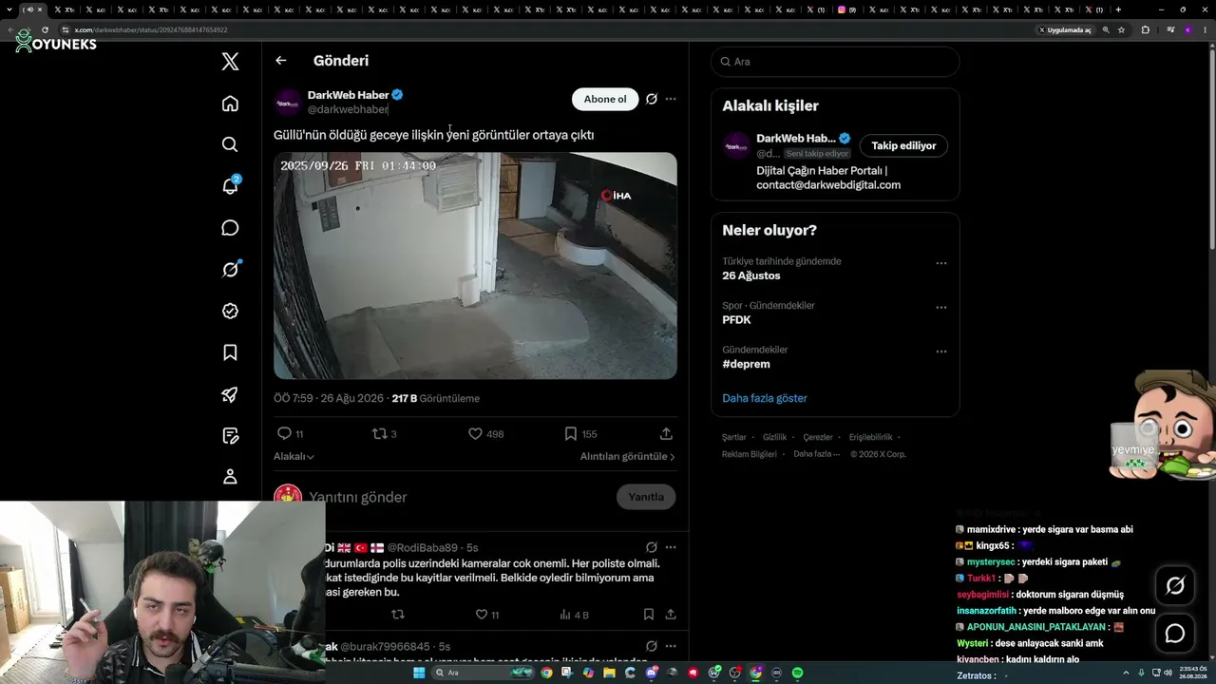The image size is (1216, 684).
Task: Like the post with 498 likes
Action: click(x=485, y=433)
